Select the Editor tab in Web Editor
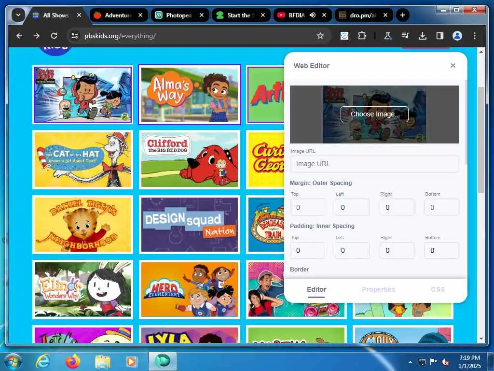This screenshot has height=371, width=494. click(316, 290)
